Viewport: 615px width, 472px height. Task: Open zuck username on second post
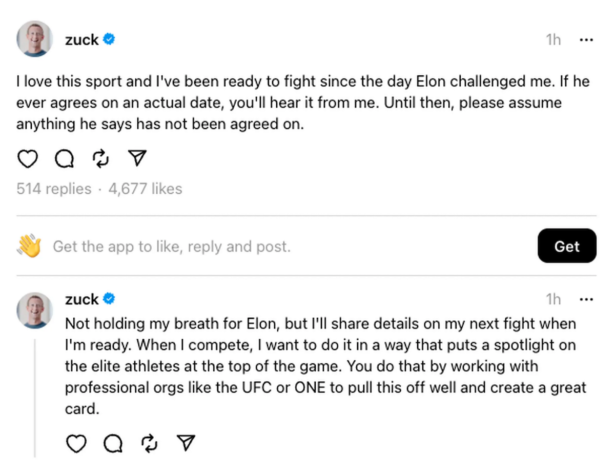(x=81, y=299)
